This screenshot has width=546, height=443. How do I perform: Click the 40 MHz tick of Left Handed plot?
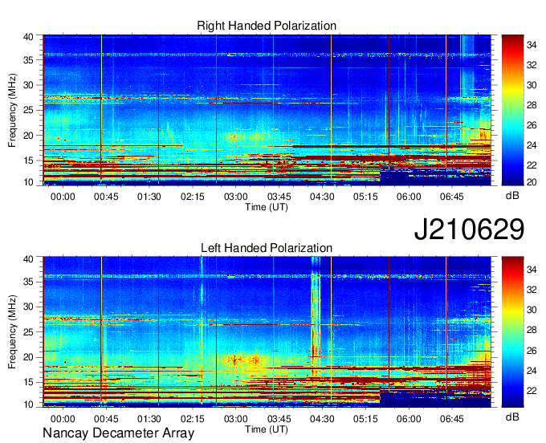pos(28,258)
